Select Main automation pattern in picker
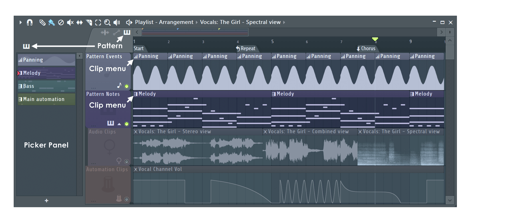 tap(47, 99)
